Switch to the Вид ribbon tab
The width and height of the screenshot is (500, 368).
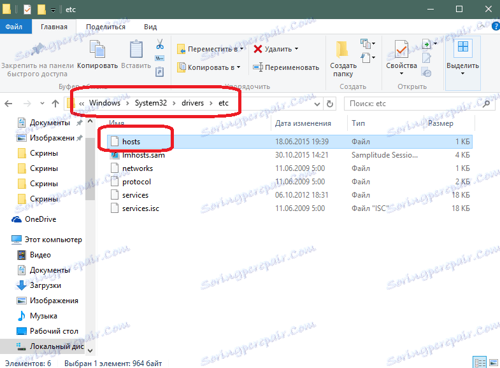point(150,27)
